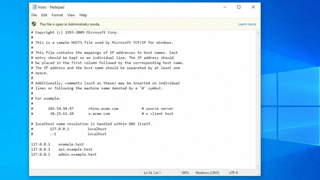Click 127.0.0.1 before api.example.test

click(x=41, y=149)
